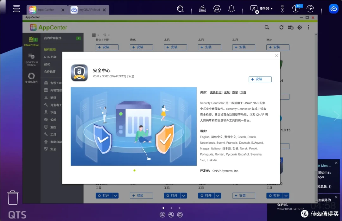Select 所有应用 category
The width and height of the screenshot is (342, 221).
point(50,49)
